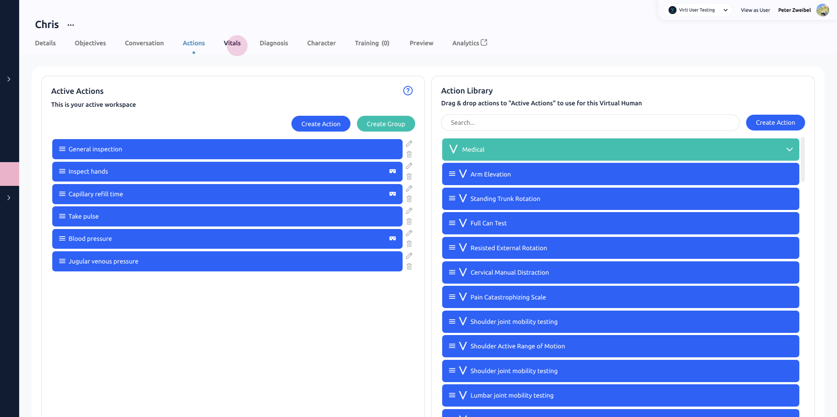
Task: Click the VR headset icon on Blood pressure
Action: (392, 239)
